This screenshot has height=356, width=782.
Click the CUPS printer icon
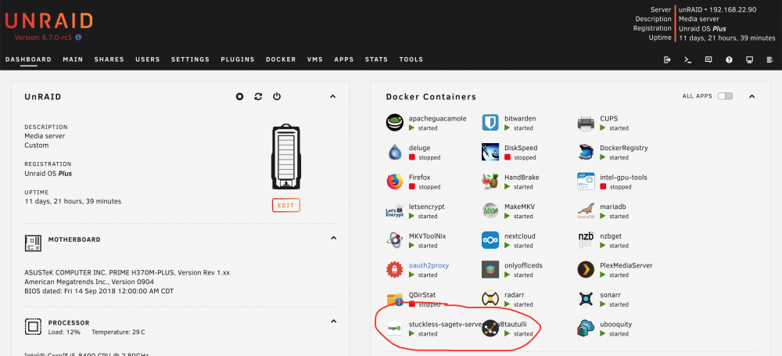586,123
